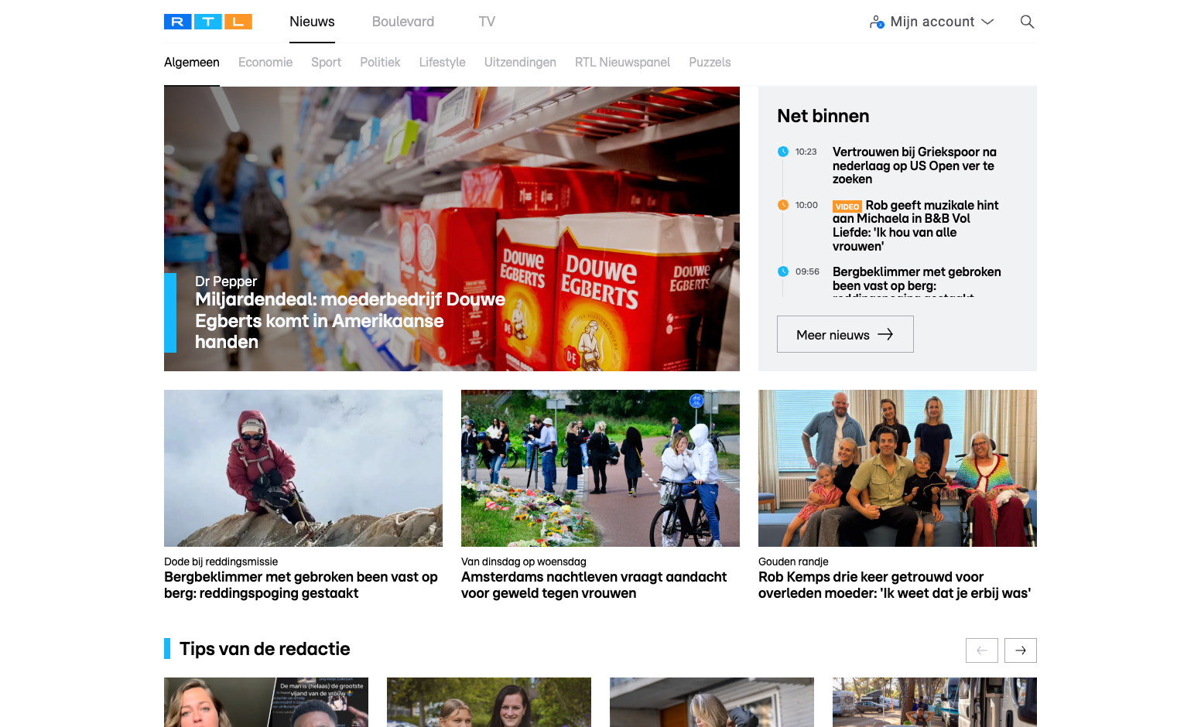Open the Rob Kemps family photo thumbnail
This screenshot has height=727, width=1201.
point(898,468)
